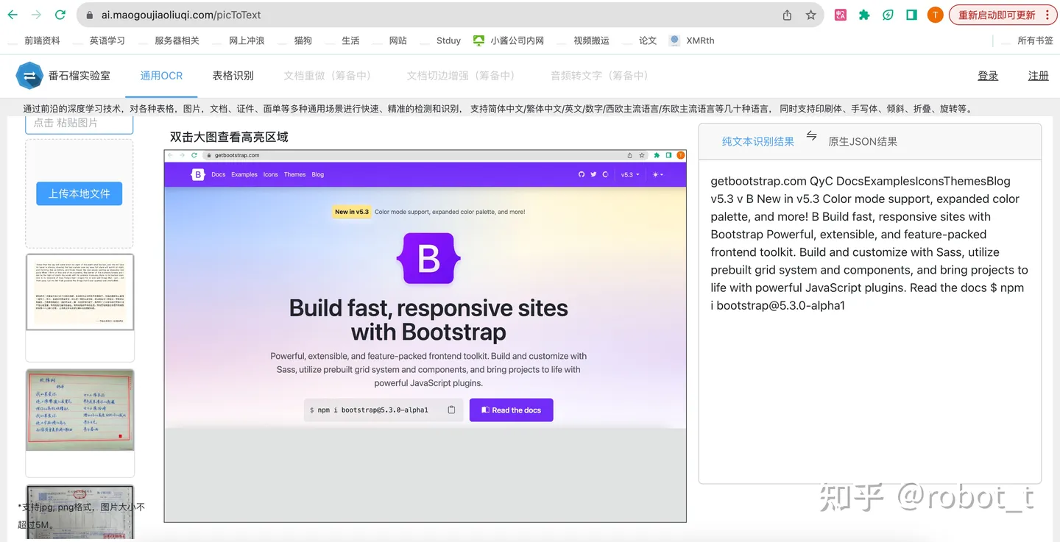Reload the page with refresh icon
Image resolution: width=1060 pixels, height=542 pixels.
60,15
